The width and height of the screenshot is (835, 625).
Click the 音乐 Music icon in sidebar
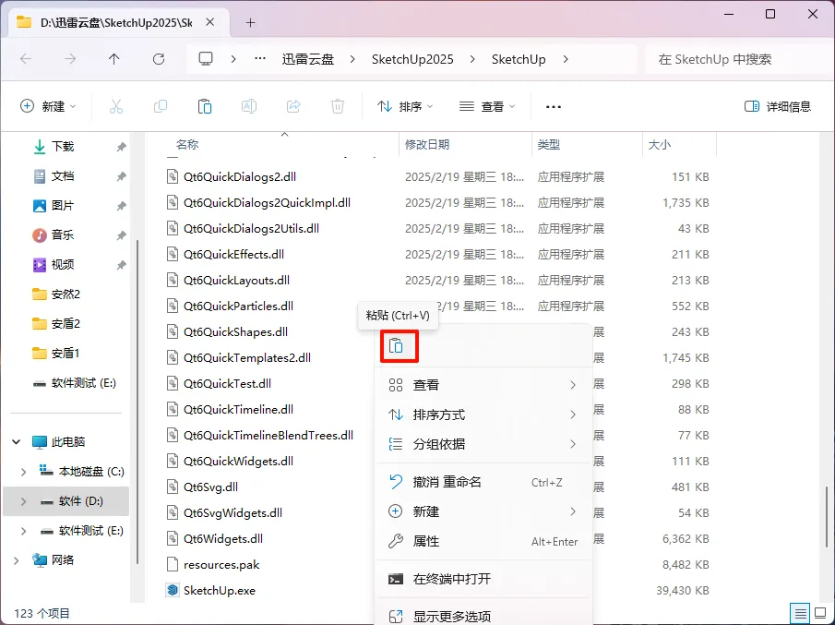(x=40, y=235)
